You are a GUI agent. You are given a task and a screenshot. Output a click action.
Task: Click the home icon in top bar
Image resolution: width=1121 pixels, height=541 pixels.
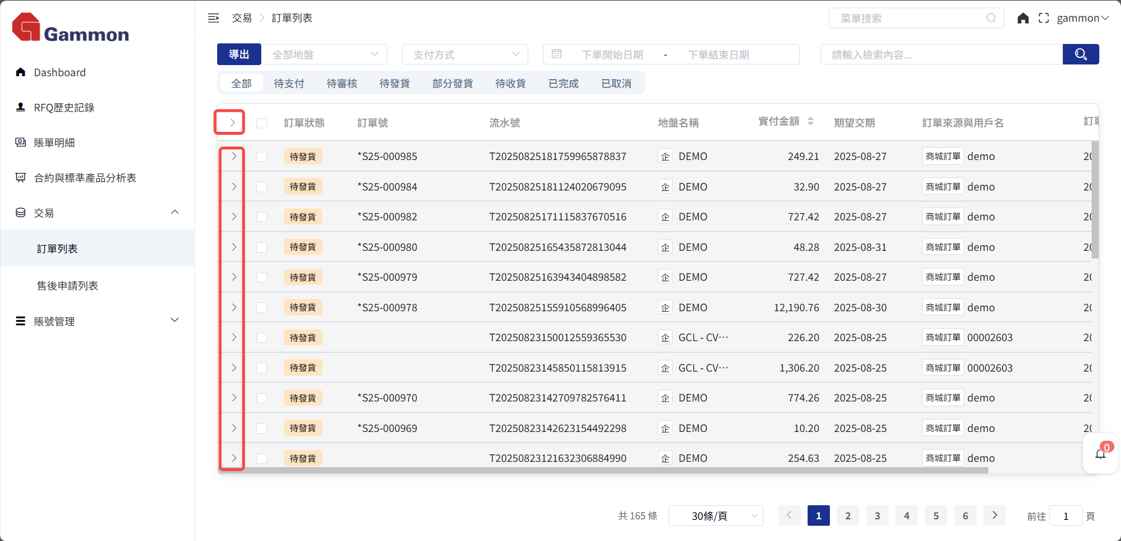click(x=1023, y=18)
